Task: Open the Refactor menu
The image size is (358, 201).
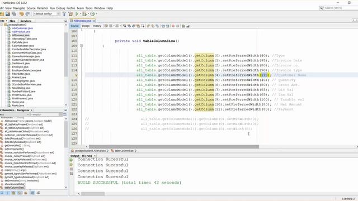Action: tap(43, 8)
